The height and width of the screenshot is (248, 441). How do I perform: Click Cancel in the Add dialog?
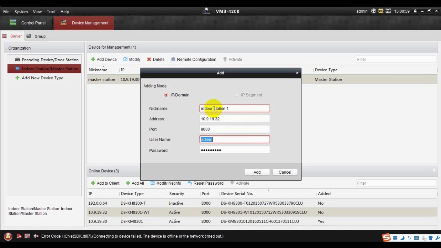point(285,172)
